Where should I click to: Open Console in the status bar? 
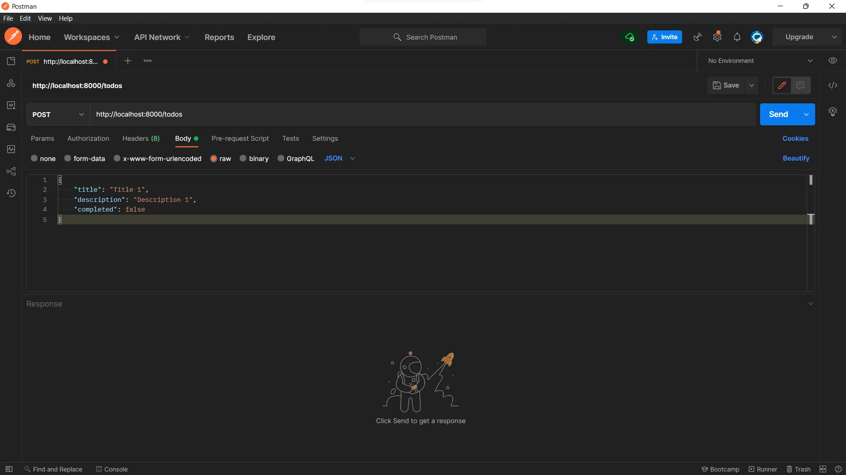(112, 469)
